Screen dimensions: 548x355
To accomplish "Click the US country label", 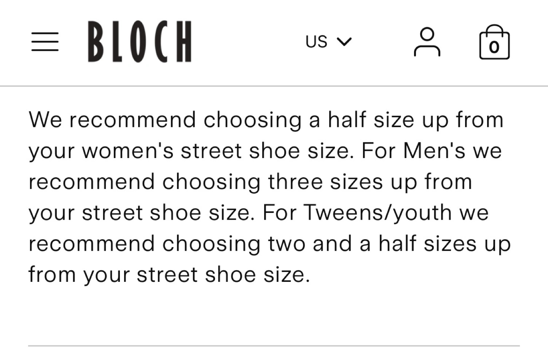I will pos(316,41).
